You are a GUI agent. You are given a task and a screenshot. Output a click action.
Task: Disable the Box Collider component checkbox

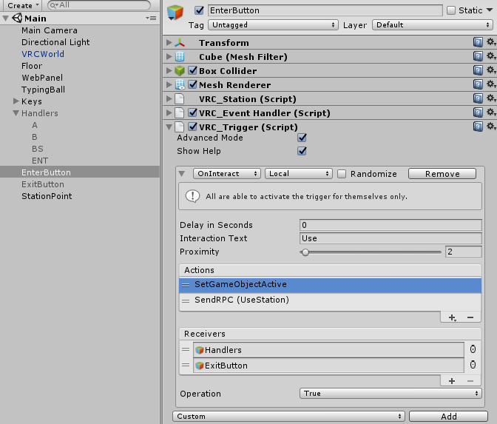[x=193, y=70]
